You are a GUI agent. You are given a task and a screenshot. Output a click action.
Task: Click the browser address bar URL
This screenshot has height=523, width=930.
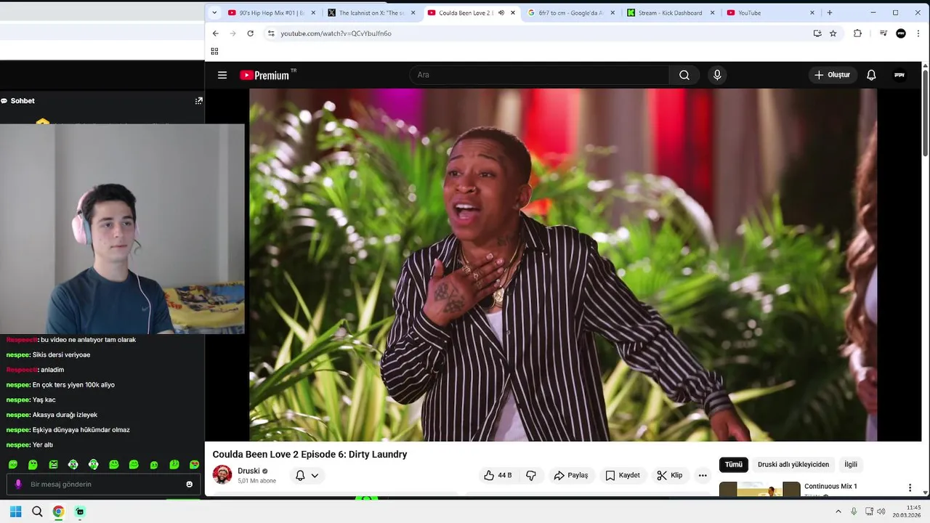click(x=336, y=33)
